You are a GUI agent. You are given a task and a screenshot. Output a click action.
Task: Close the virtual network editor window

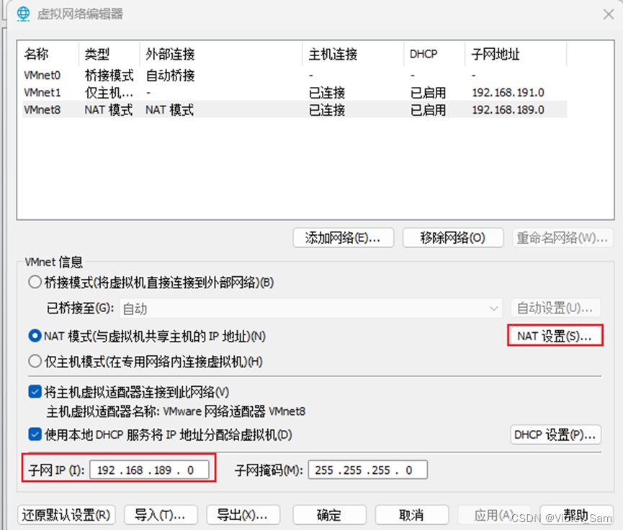609,14
